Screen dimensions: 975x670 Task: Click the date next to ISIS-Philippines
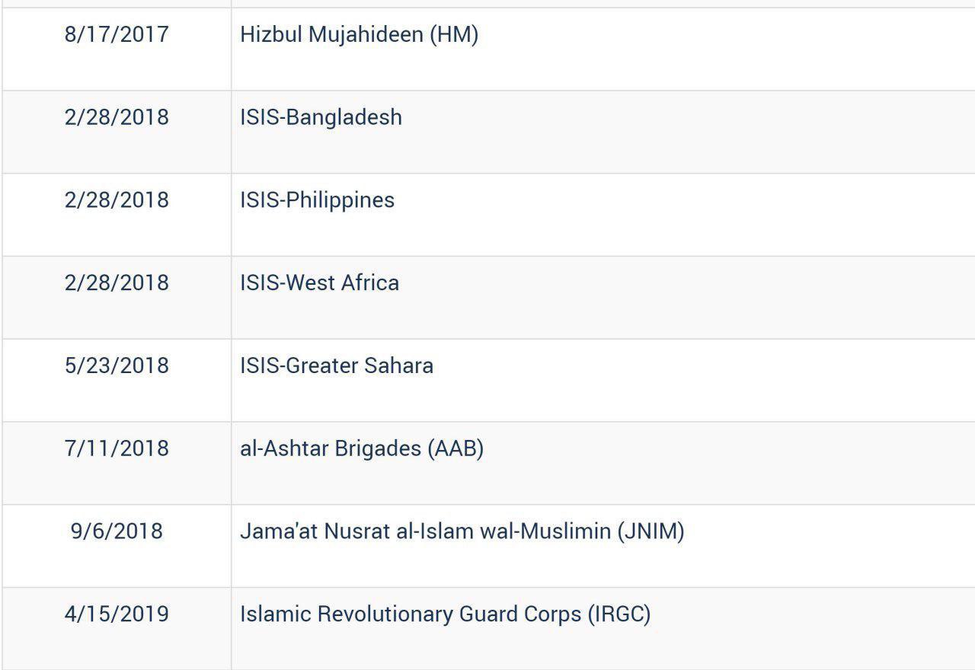[117, 200]
